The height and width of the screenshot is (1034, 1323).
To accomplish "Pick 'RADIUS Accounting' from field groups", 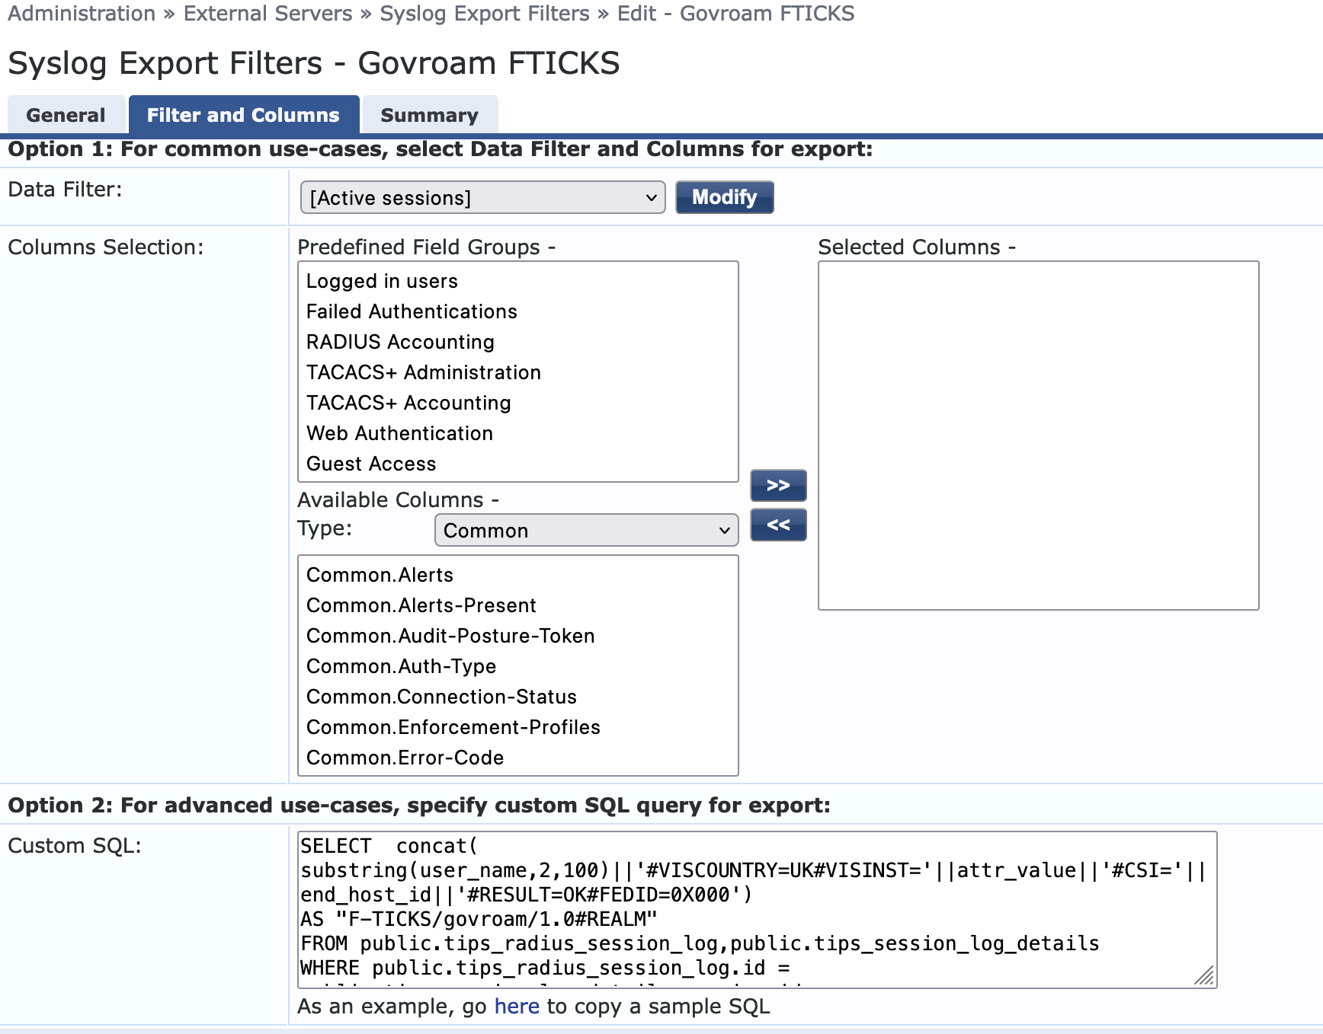I will click(400, 343).
